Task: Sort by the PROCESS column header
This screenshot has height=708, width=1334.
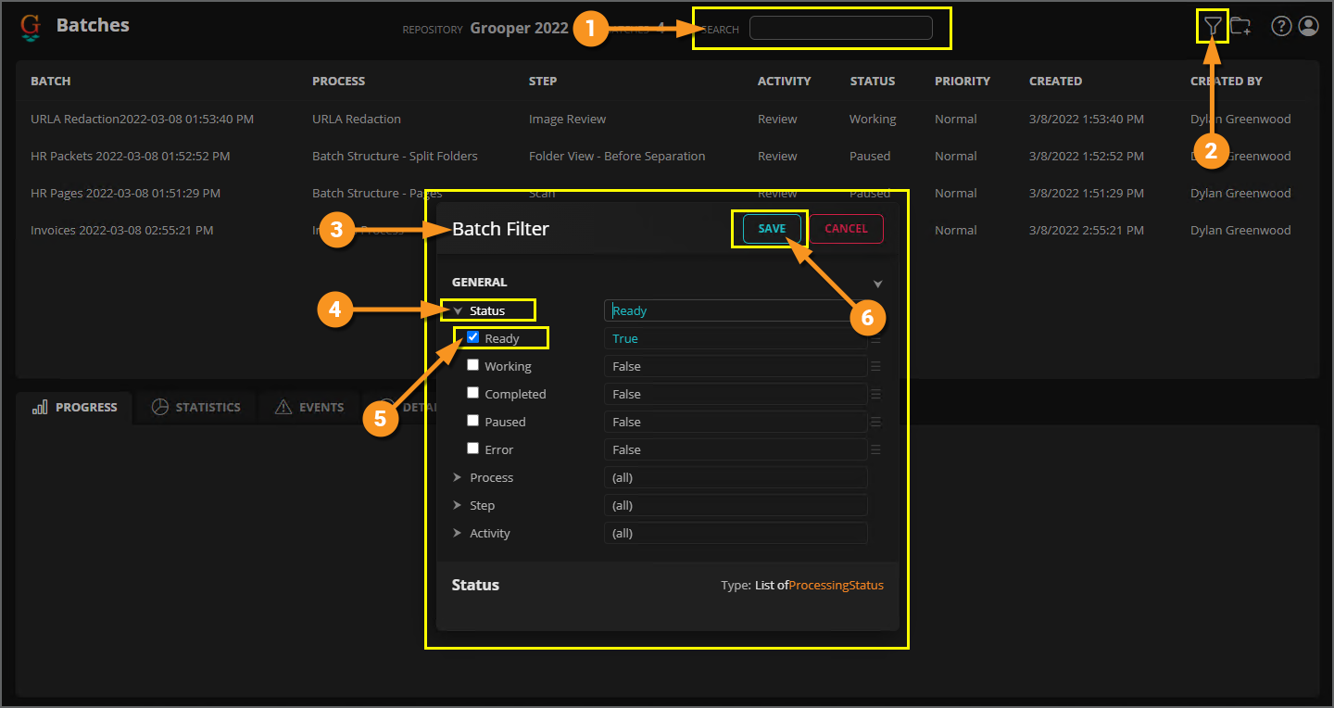Action: [x=339, y=82]
